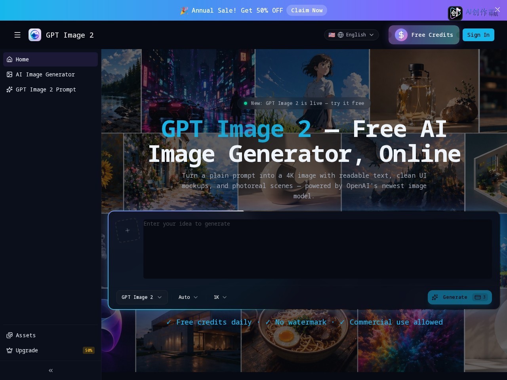Click the Free Credits button

coord(424,35)
